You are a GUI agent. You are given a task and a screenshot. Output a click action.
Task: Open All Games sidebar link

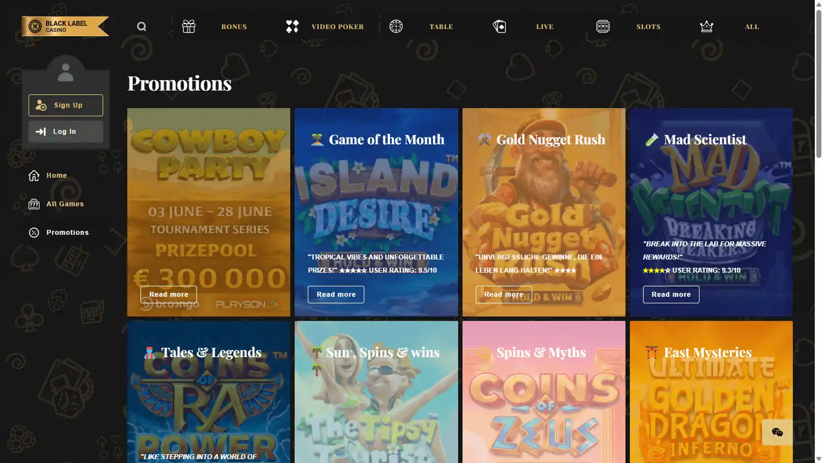click(65, 204)
